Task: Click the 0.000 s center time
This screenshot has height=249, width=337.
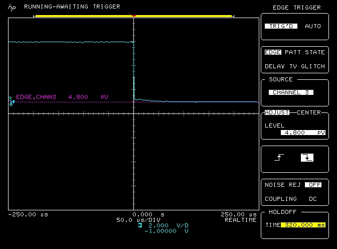Action: point(148,214)
